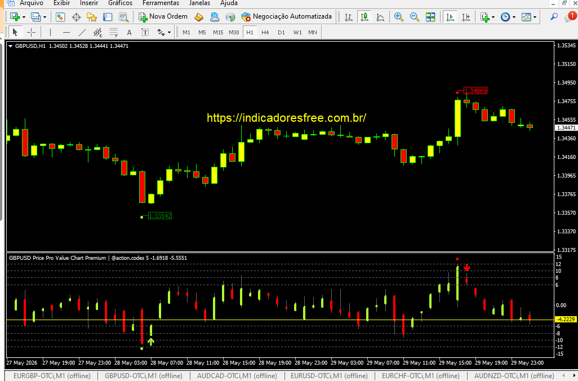The image size is (578, 381).
Task: Toggle chart shift from right border
Action: pyautogui.click(x=466, y=17)
